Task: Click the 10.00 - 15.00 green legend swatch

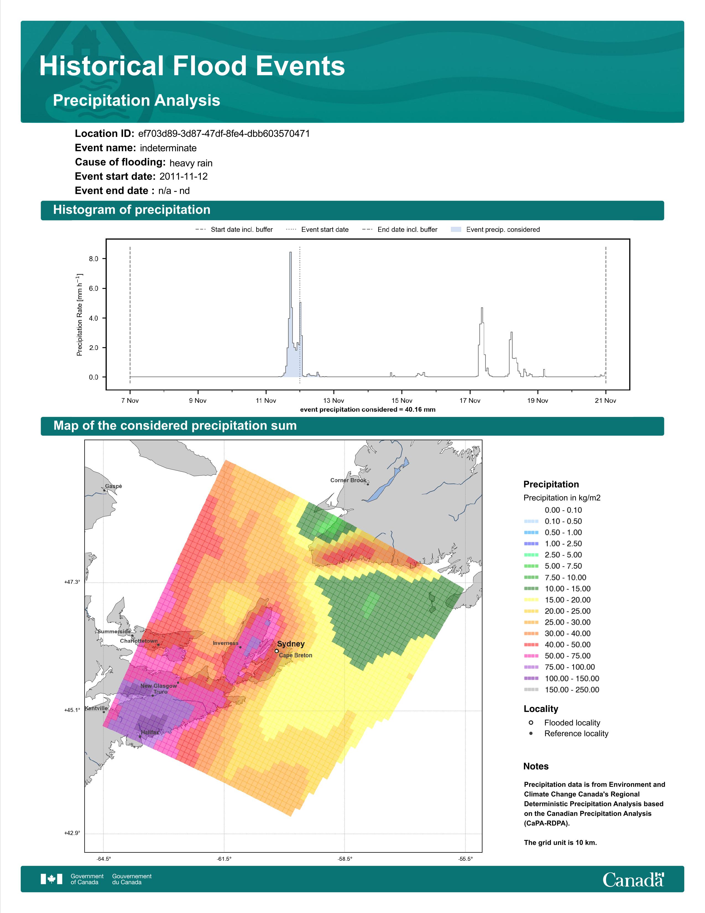Action: click(531, 588)
